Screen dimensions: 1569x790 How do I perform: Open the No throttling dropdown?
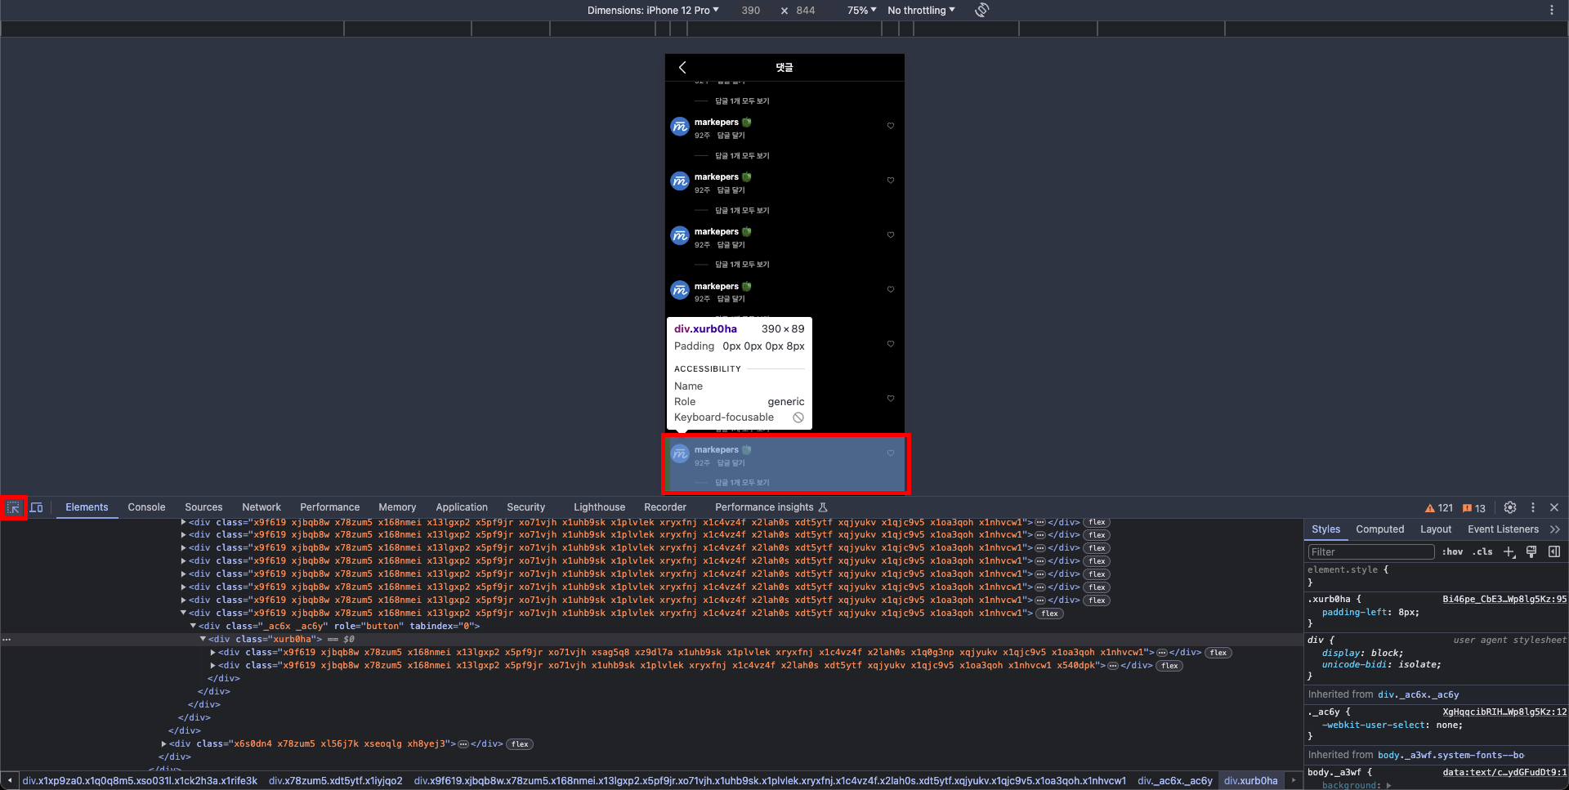tap(921, 10)
